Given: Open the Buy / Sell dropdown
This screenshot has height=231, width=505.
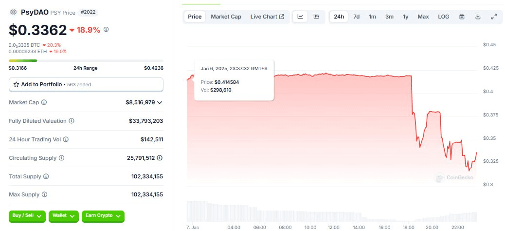Looking at the screenshot, I should tap(27, 215).
